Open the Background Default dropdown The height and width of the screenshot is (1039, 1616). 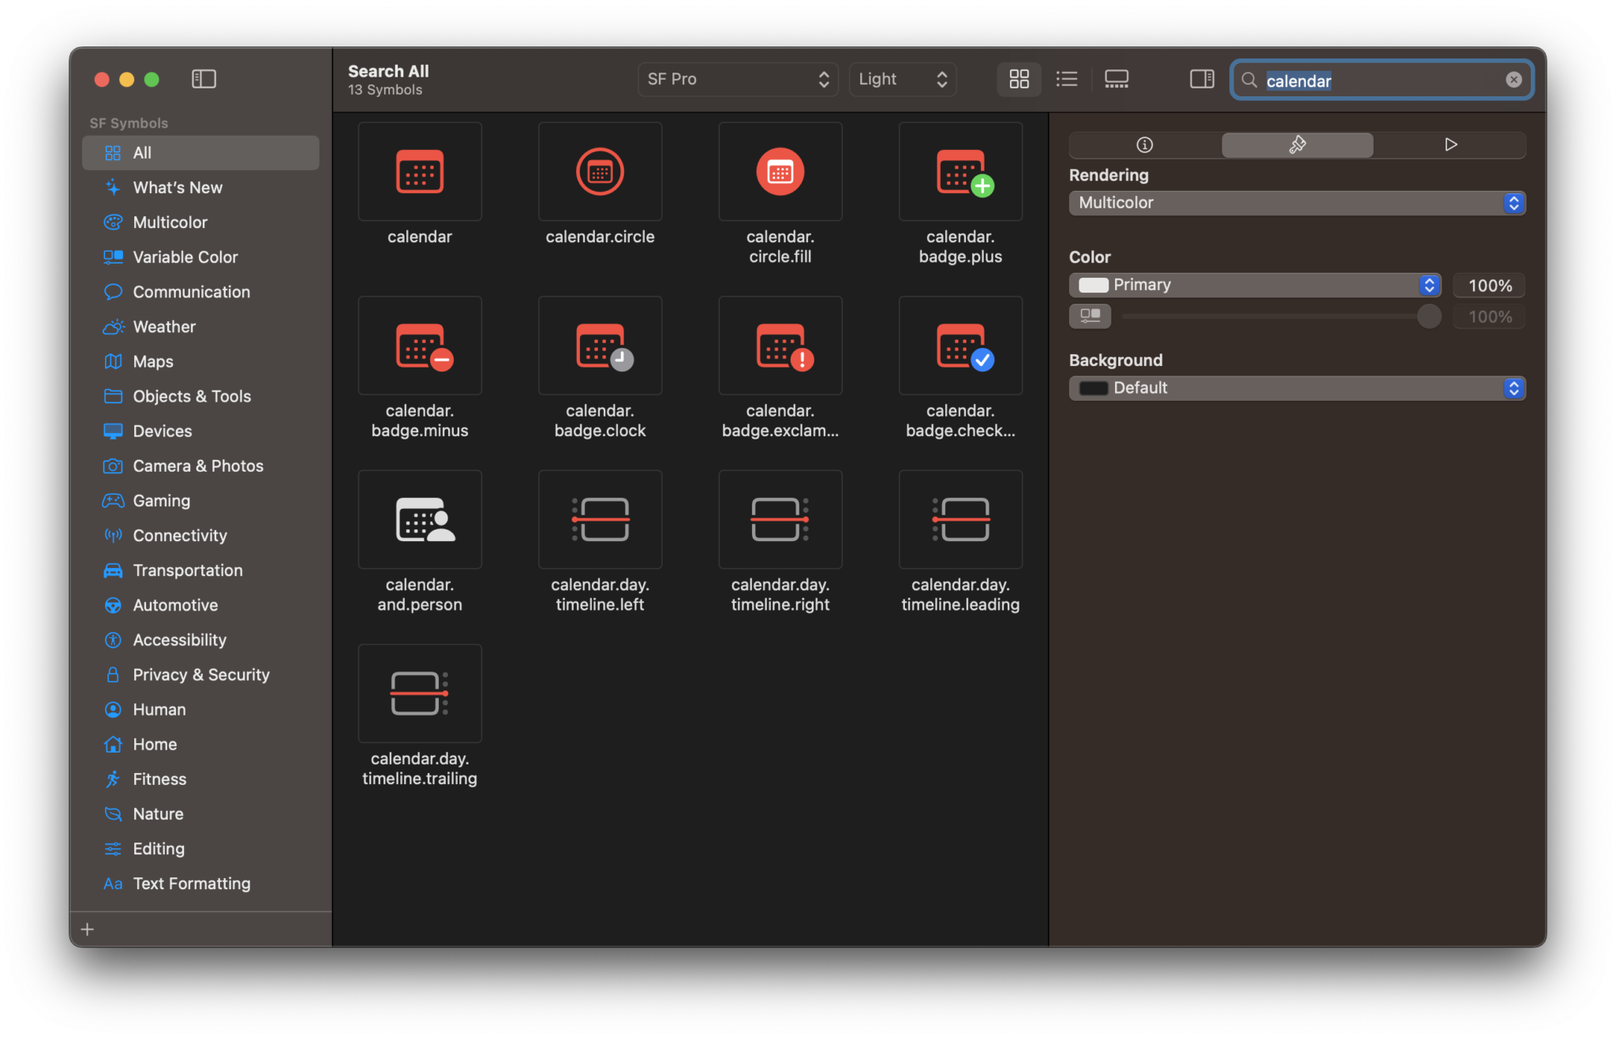click(x=1296, y=387)
